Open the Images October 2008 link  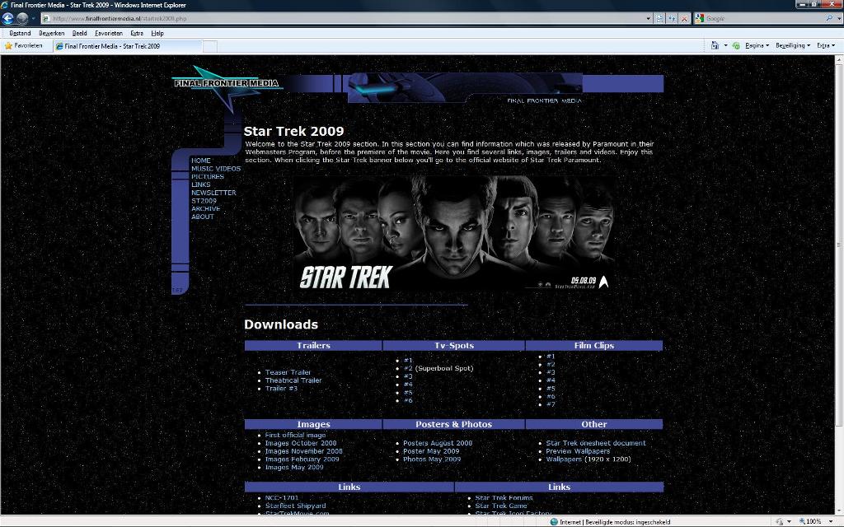301,444
